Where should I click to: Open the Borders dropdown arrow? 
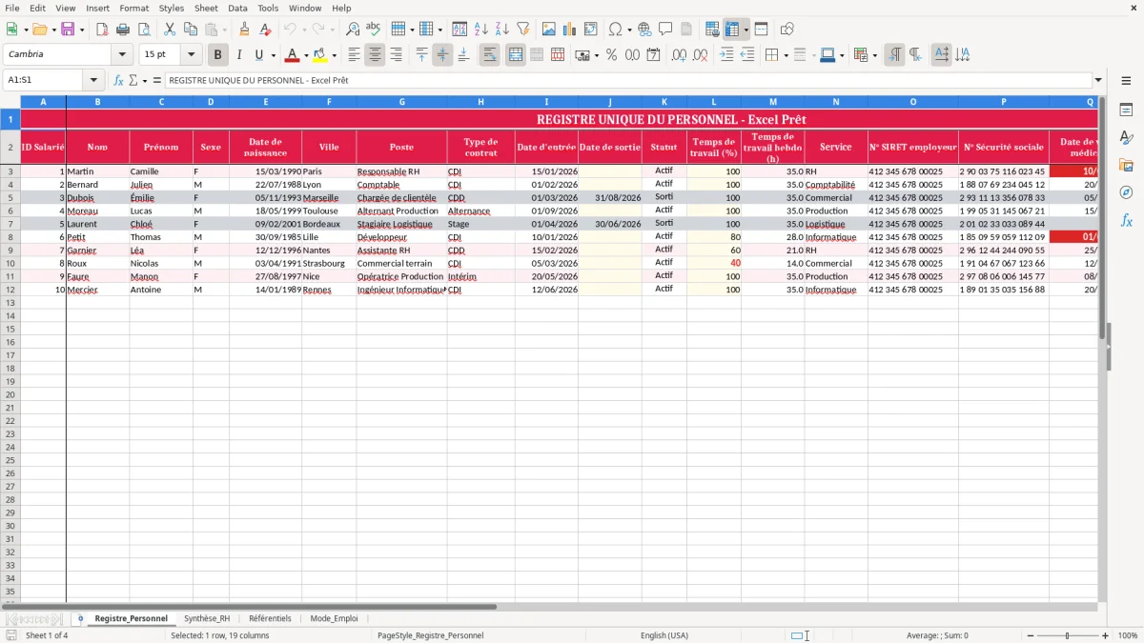tap(786, 55)
